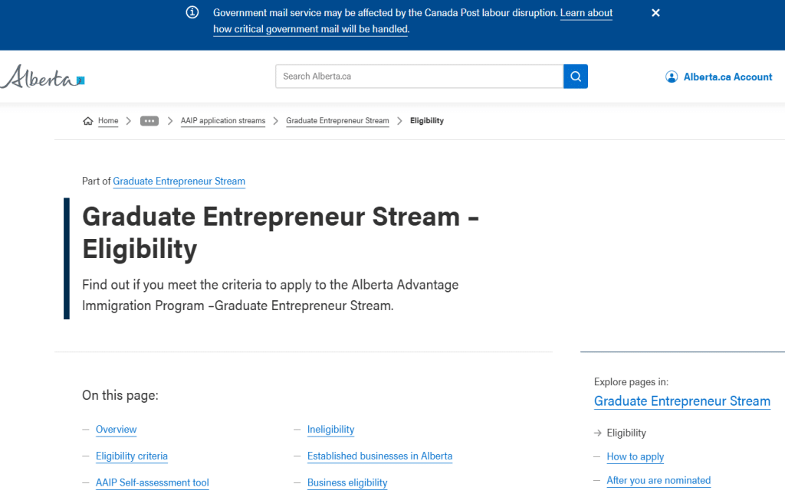Click the magnifying glass search button
Image resolution: width=785 pixels, height=497 pixels.
click(x=575, y=77)
